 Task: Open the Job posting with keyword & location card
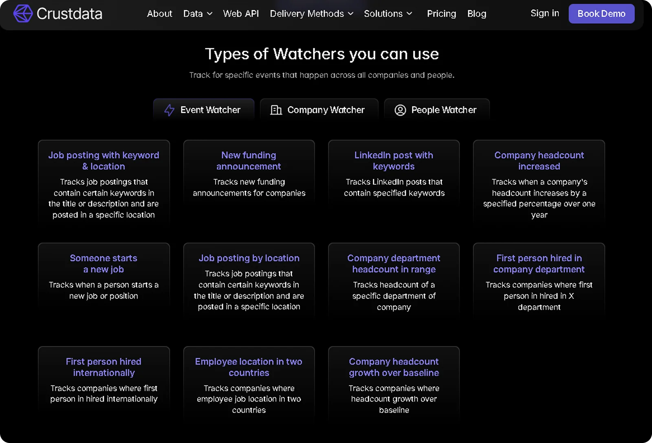point(104,183)
